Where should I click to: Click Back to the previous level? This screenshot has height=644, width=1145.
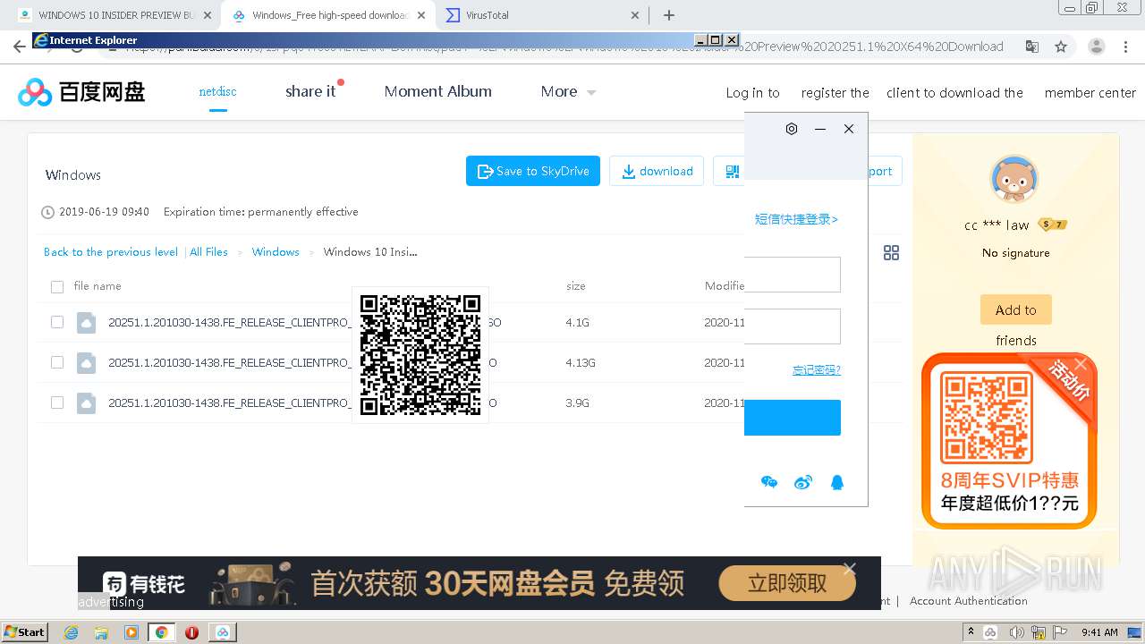[111, 252]
